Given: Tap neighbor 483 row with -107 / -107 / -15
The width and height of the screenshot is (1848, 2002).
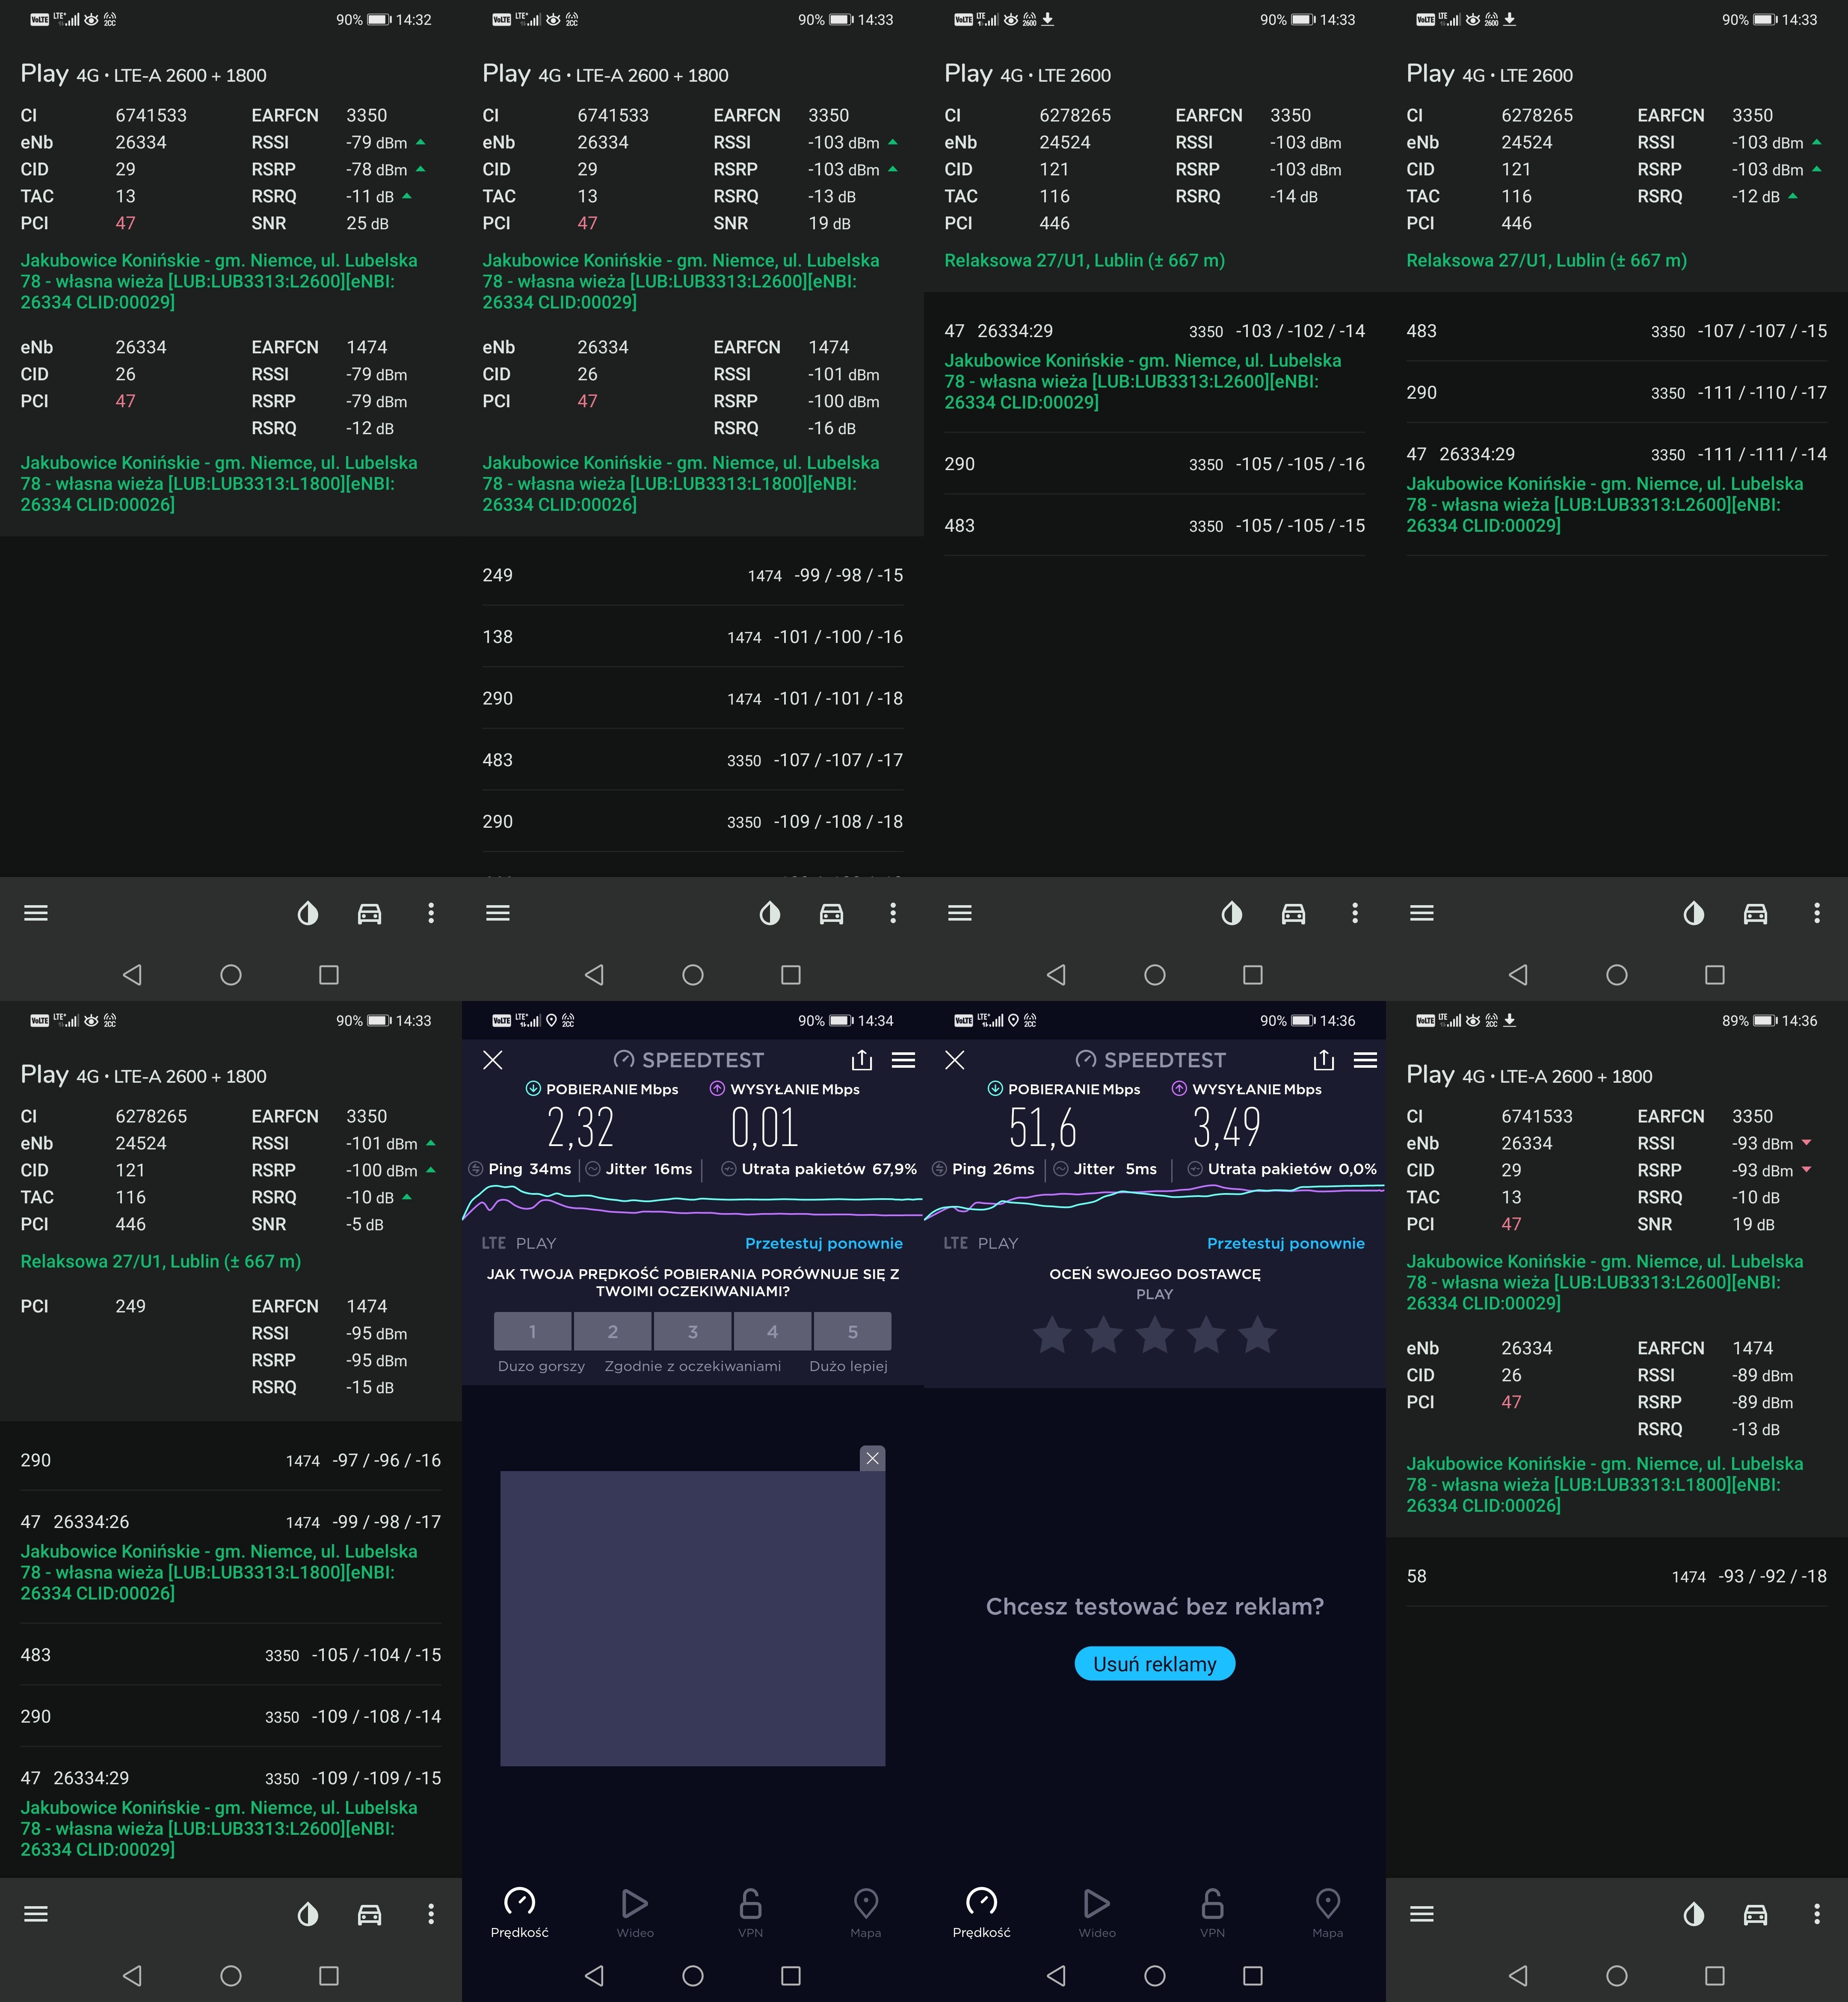Looking at the screenshot, I should (1617, 331).
